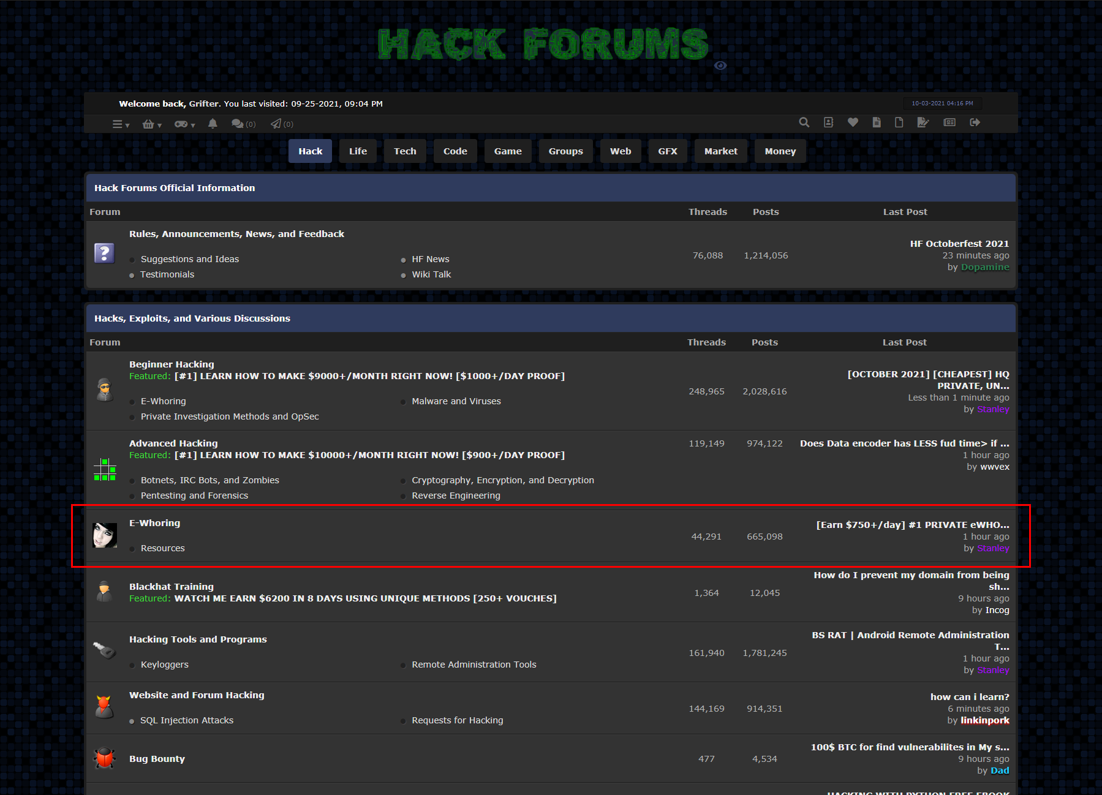Click the news card icon in toolbar
The image size is (1102, 795).
click(949, 122)
